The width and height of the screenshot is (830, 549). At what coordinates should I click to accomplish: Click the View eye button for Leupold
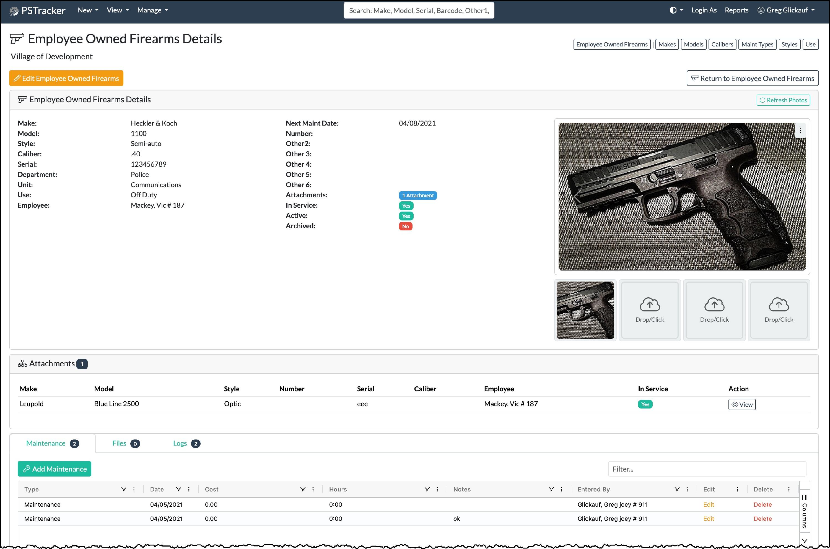[x=742, y=404]
